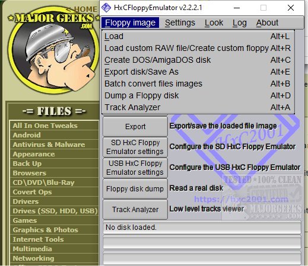Click the Track Analyzer button
Viewport: 308px width, 266px height.
pos(135,210)
